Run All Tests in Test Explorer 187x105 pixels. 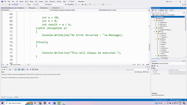(x=2, y=69)
